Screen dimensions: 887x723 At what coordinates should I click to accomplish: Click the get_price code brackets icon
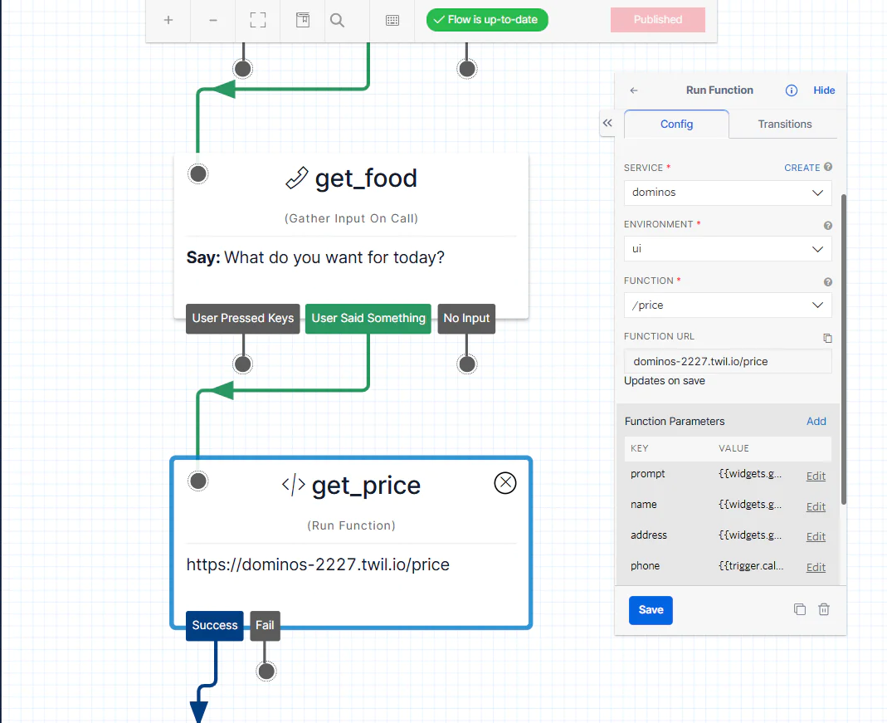[294, 486]
